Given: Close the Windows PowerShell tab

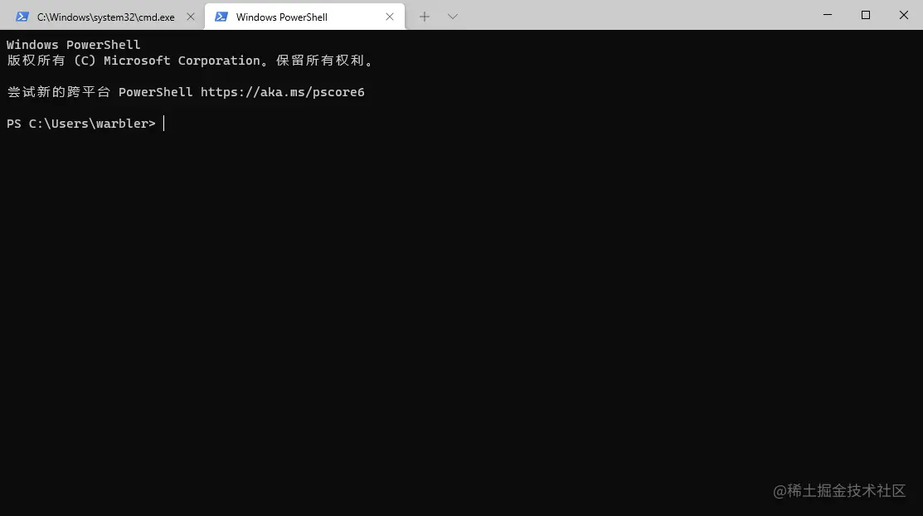Looking at the screenshot, I should click(x=390, y=17).
